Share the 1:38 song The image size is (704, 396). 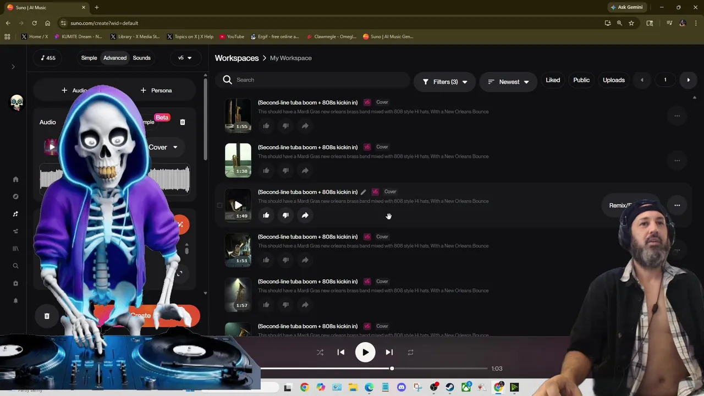[x=305, y=170]
